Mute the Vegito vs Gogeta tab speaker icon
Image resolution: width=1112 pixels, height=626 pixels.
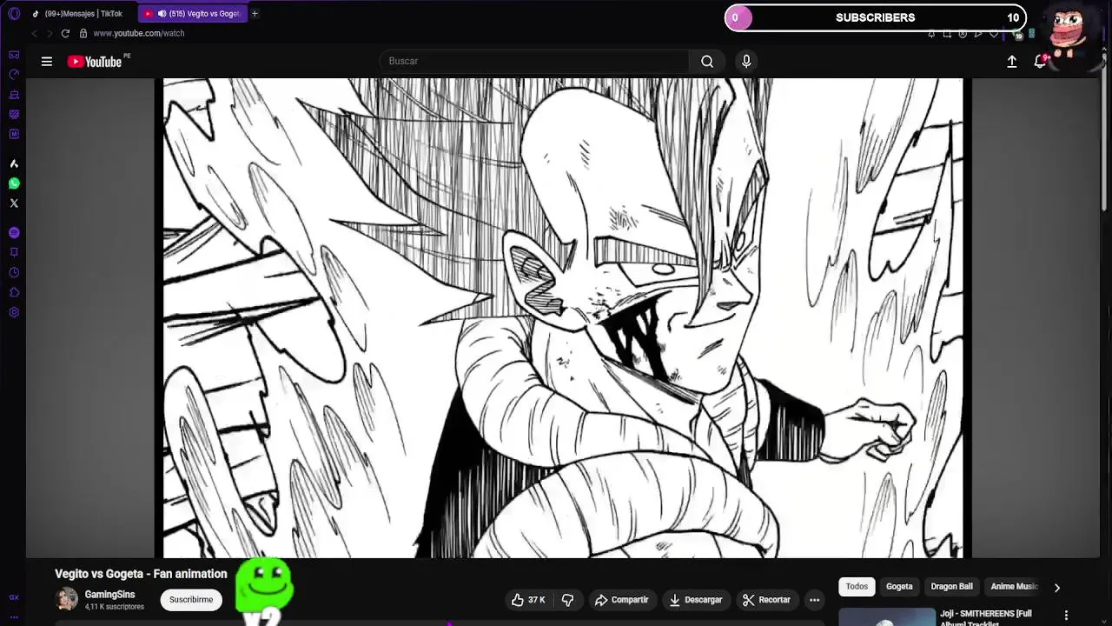click(x=162, y=14)
